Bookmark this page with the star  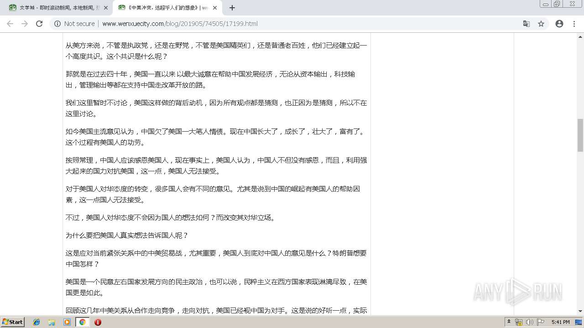pyautogui.click(x=541, y=24)
